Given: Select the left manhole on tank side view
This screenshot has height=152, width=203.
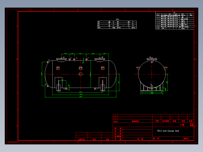Looking at the screenshot, I should pyautogui.click(x=61, y=60).
